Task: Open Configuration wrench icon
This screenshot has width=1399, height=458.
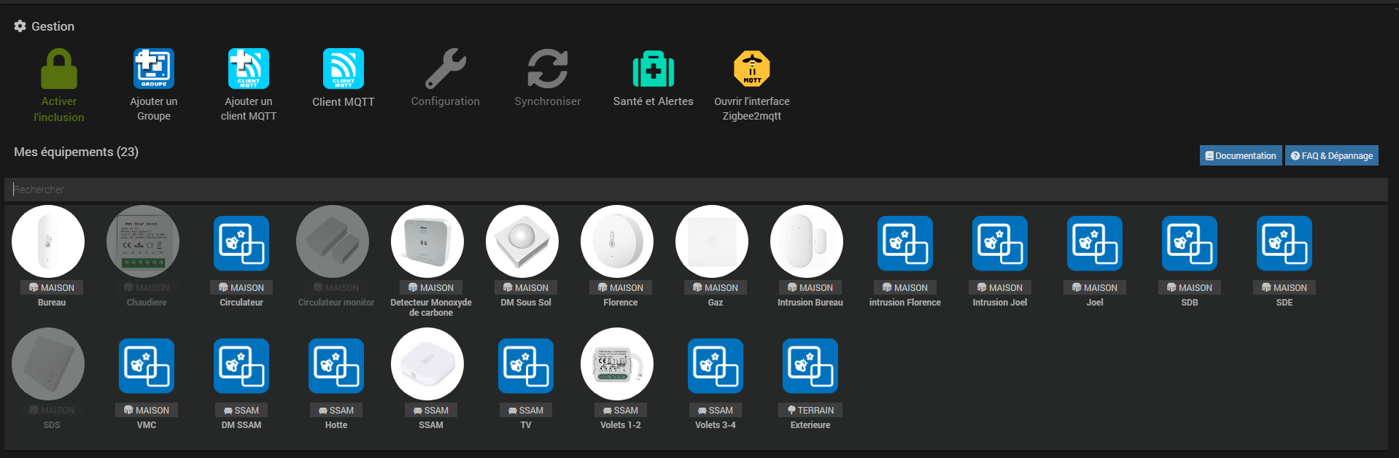Action: pos(446,69)
